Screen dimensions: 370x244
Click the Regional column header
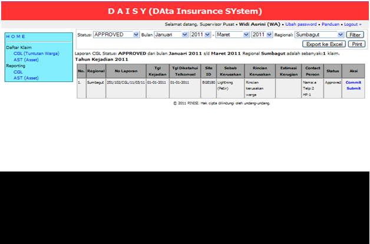[96, 71]
